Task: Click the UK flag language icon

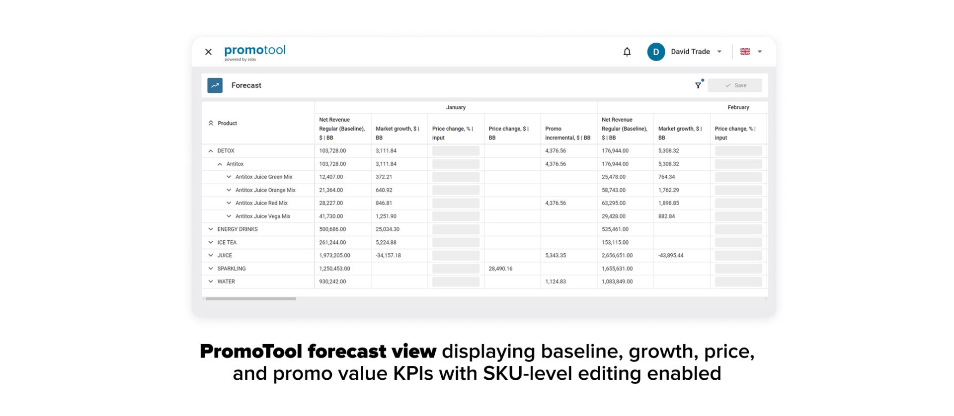Action: click(x=745, y=52)
